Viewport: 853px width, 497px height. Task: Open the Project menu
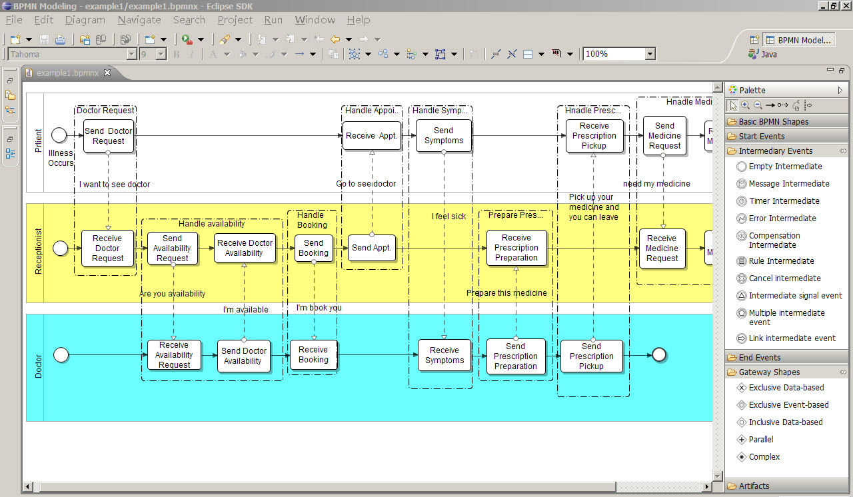235,20
